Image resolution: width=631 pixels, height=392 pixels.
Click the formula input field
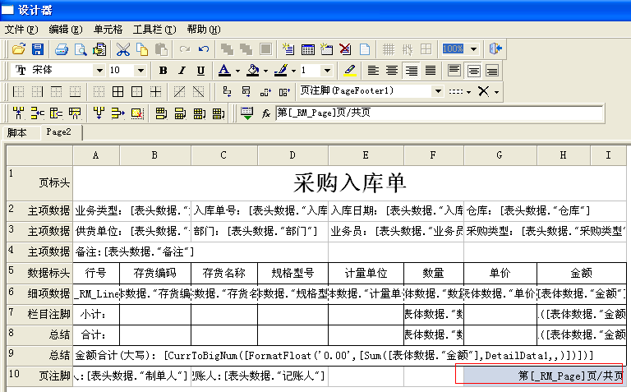pos(440,113)
